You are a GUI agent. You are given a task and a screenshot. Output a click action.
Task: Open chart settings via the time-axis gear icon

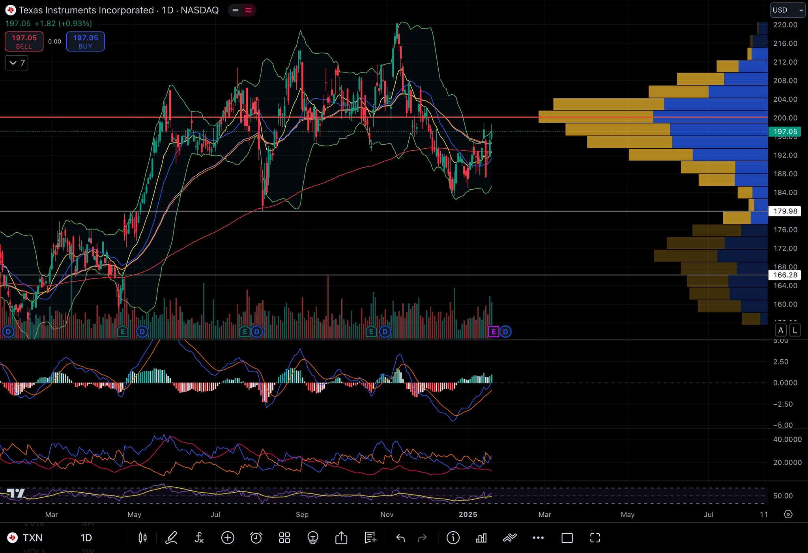788,514
